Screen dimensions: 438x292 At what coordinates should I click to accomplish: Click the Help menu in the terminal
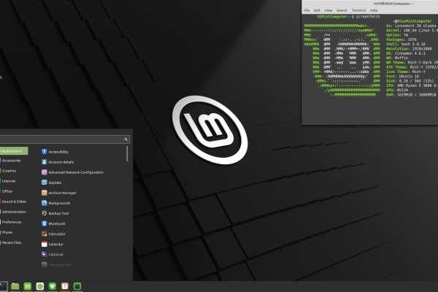click(x=374, y=10)
